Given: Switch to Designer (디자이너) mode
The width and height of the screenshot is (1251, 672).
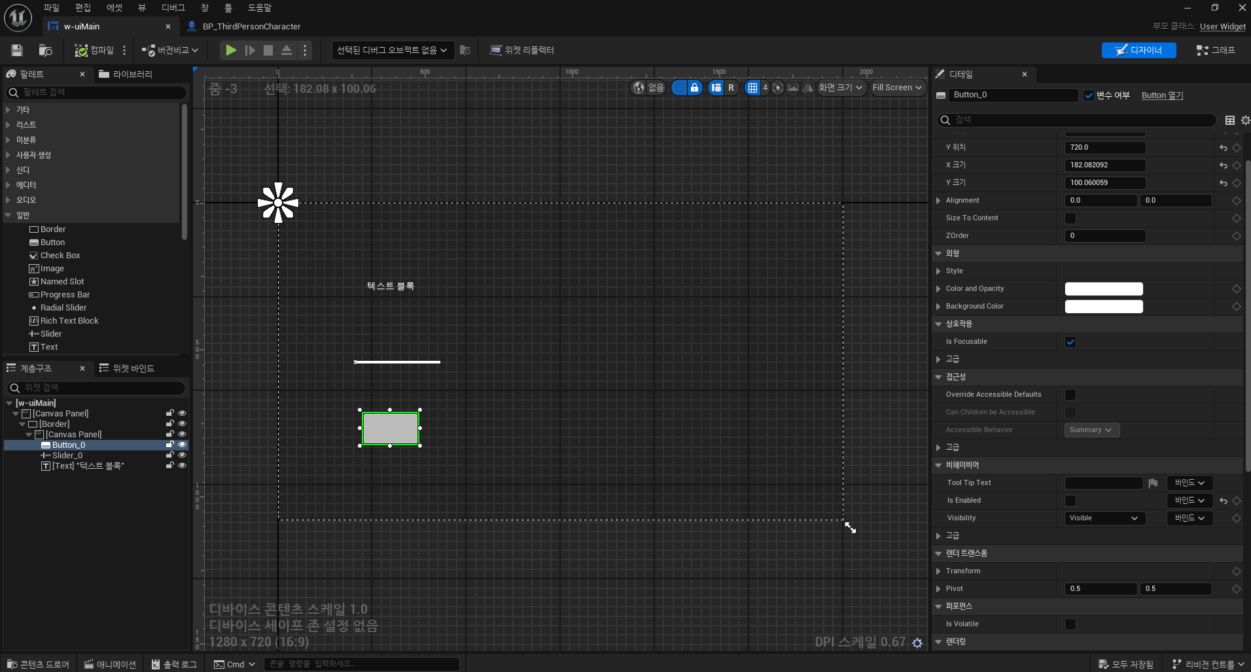Looking at the screenshot, I should click(x=1138, y=50).
